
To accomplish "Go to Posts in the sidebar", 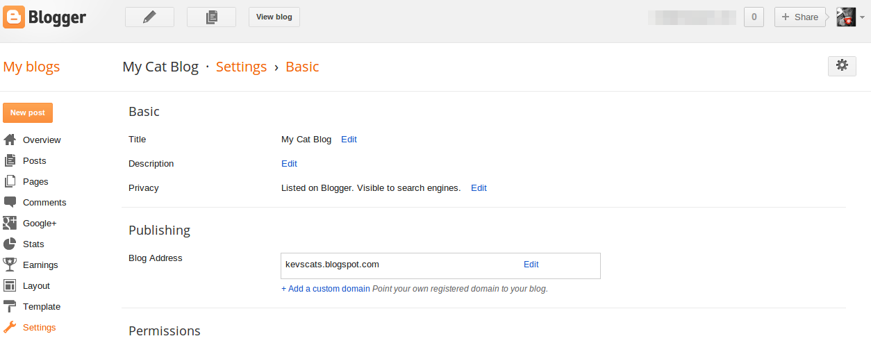I will pos(34,161).
